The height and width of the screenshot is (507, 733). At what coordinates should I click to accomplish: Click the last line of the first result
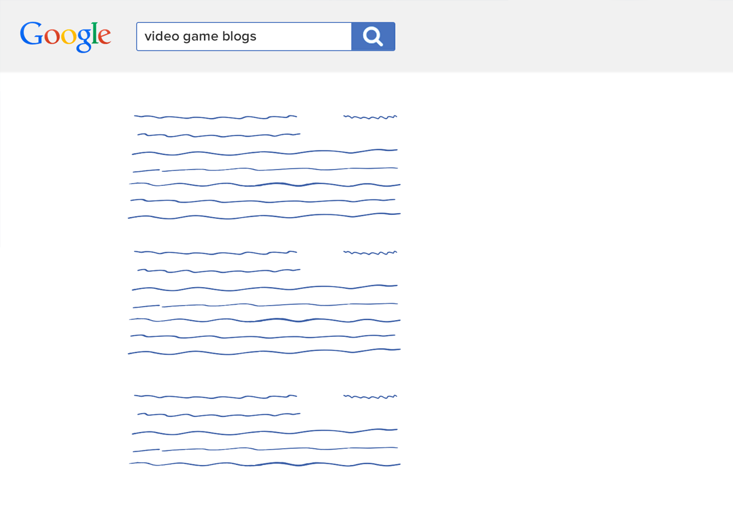265,216
